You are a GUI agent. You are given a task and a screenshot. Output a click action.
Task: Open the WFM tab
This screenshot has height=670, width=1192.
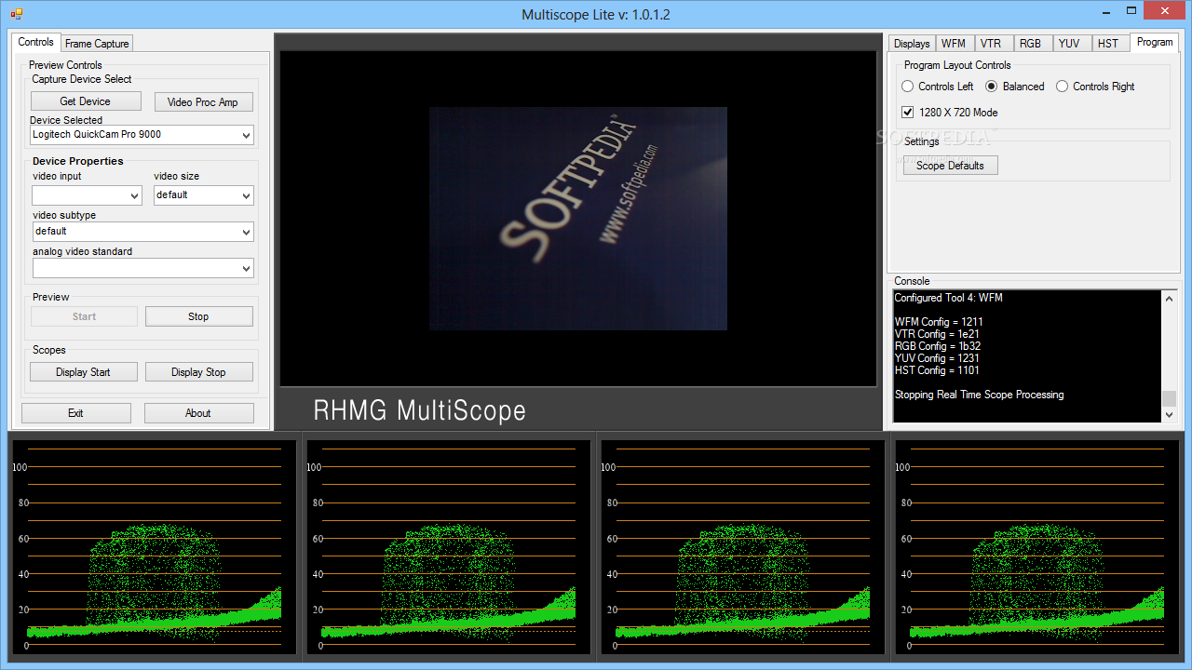[x=953, y=44]
